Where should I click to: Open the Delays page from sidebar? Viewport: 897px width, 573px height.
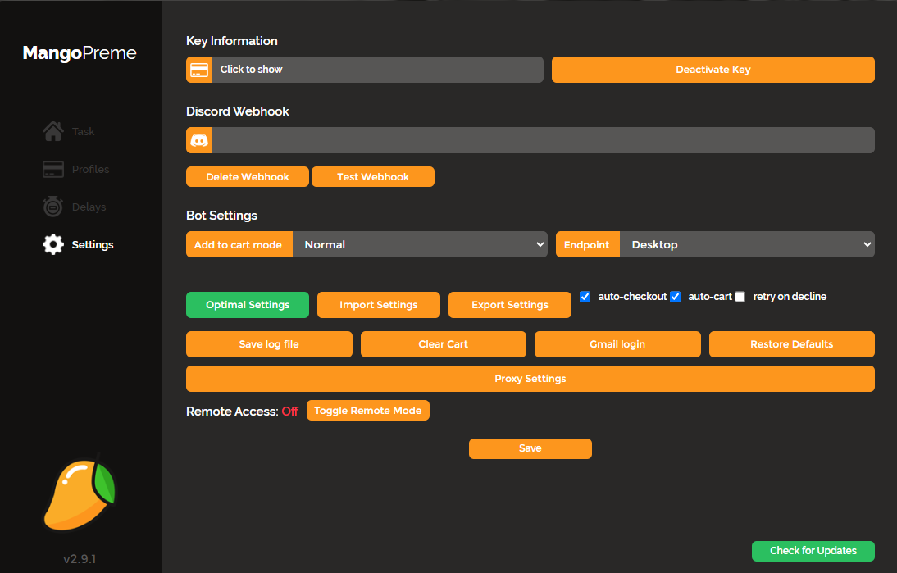(x=89, y=207)
